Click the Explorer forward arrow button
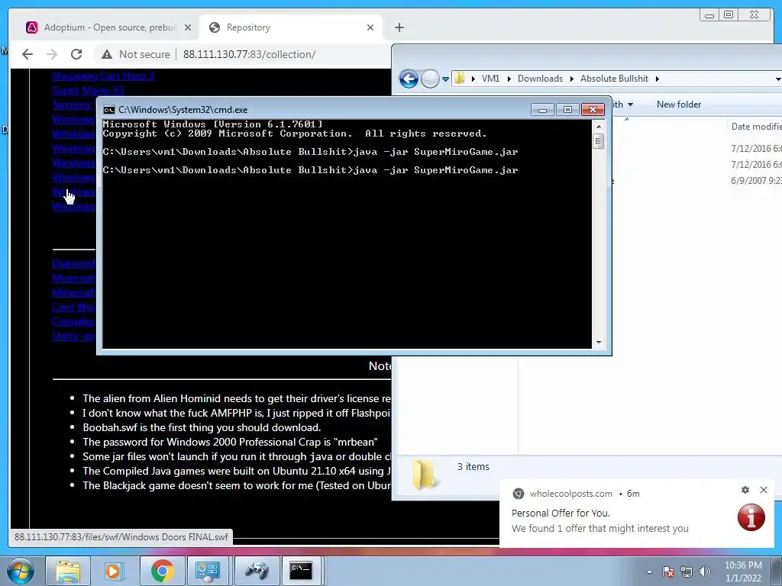This screenshot has width=782, height=586. 429,79
